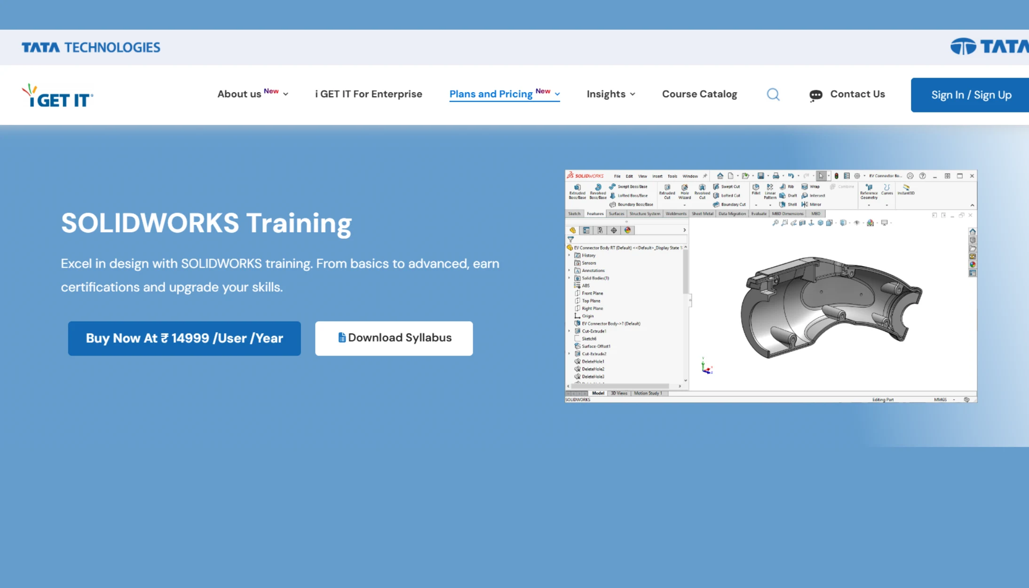Click Extruded Boss/Base icon in SOLIDWORKS ribbon
This screenshot has width=1029, height=588.
point(577,188)
